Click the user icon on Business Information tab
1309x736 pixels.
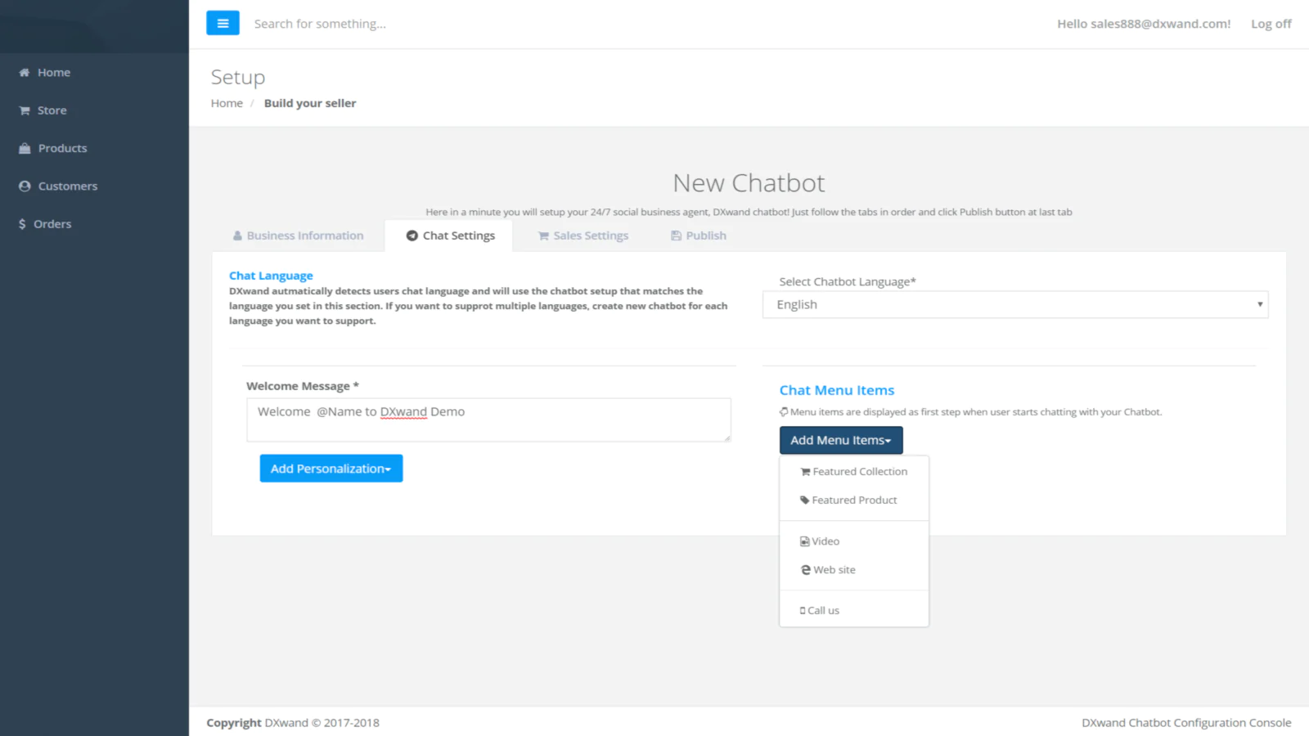237,236
